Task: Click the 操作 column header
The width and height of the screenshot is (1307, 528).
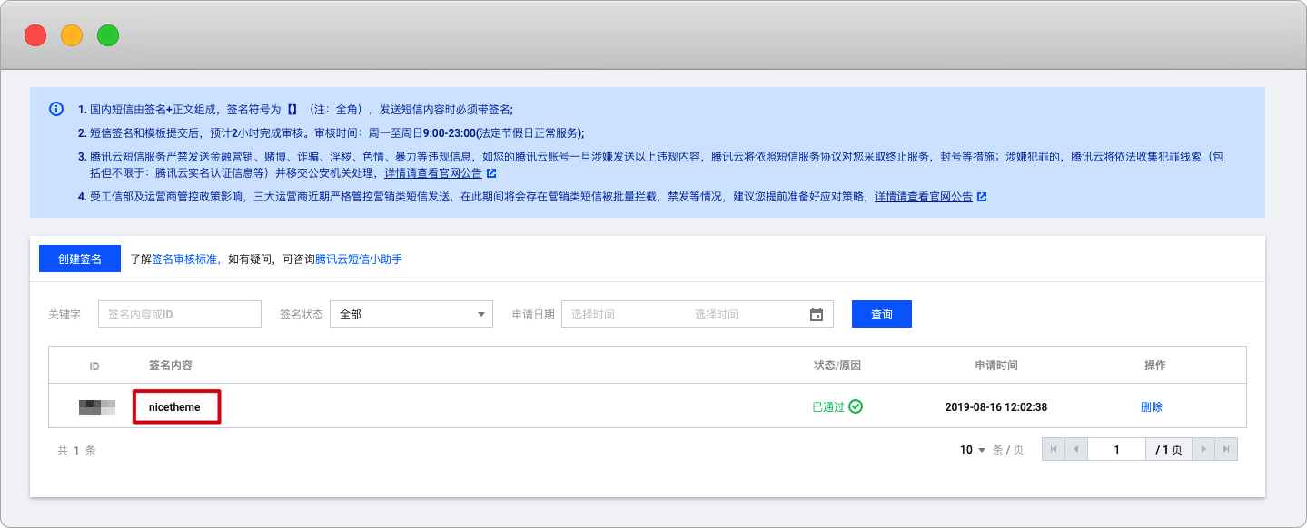Action: click(1155, 366)
